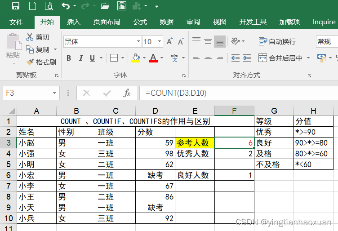Toggle bold formatting

(x=69, y=58)
